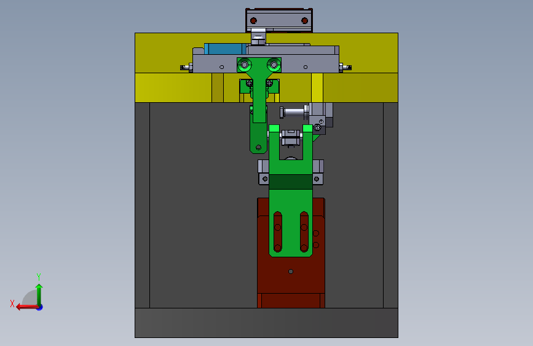Select the dark green band on fork bracket
The width and height of the screenshot is (533, 346).
(291, 182)
